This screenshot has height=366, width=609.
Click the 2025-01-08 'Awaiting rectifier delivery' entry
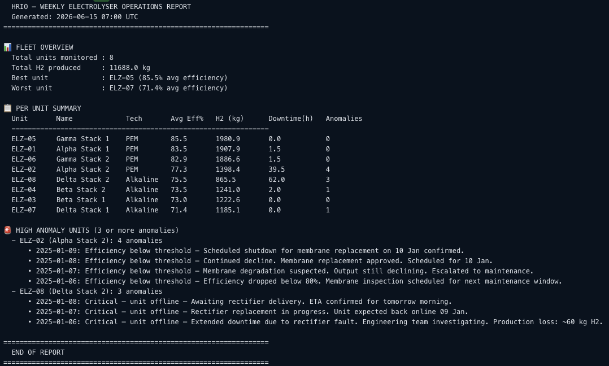(x=240, y=302)
